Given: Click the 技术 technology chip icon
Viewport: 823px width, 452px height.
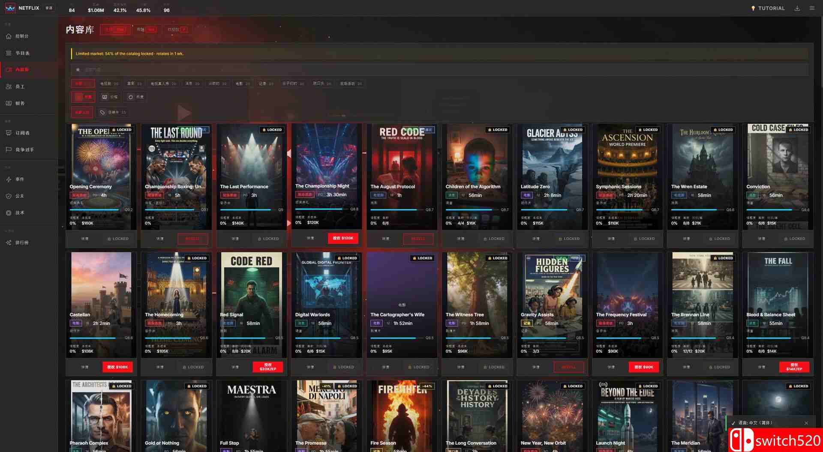Looking at the screenshot, I should pos(9,213).
